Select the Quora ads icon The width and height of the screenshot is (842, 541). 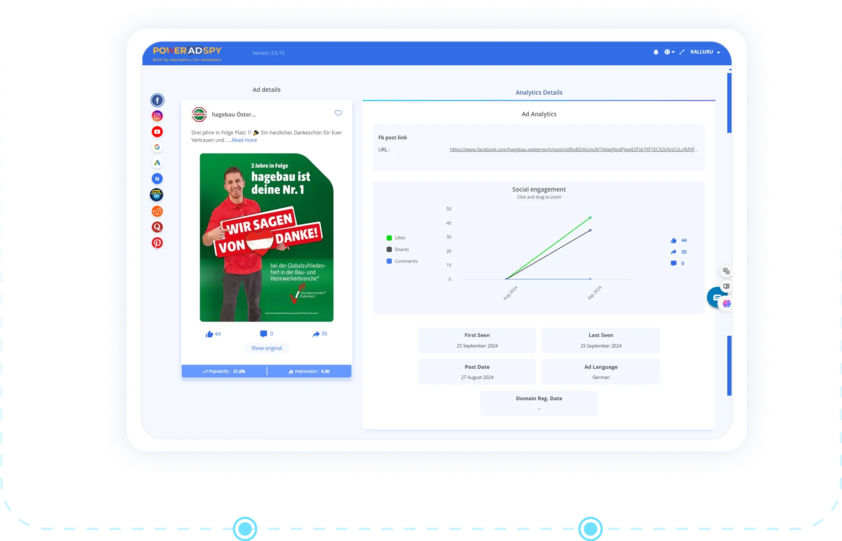click(157, 227)
